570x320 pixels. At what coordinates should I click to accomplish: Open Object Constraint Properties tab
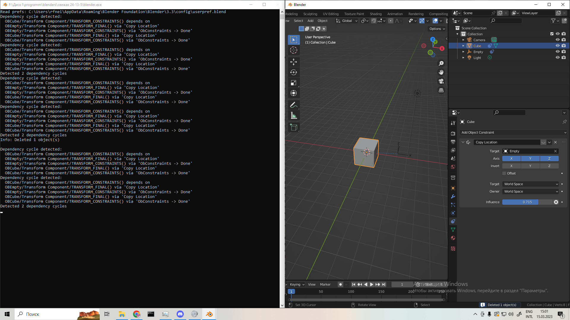pos(453,221)
